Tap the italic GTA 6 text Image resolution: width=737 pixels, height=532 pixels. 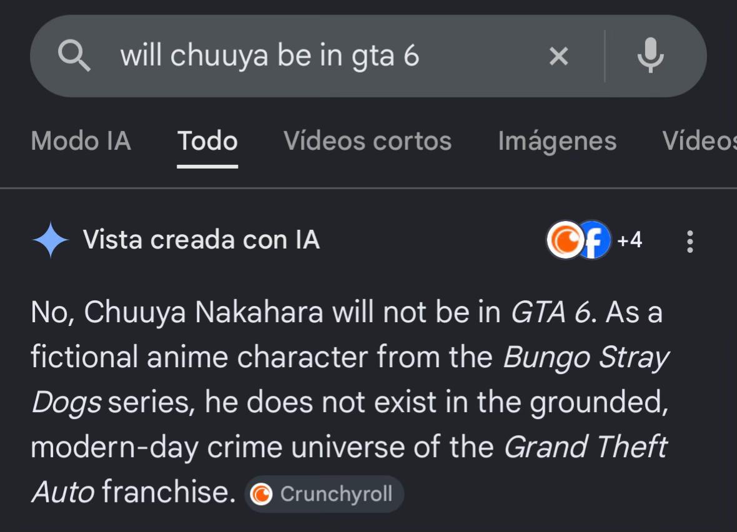[x=553, y=313]
